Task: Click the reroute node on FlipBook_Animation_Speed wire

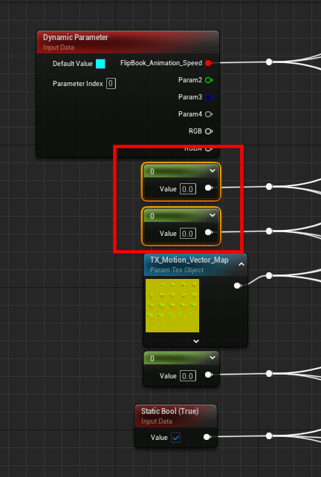Action: point(269,62)
